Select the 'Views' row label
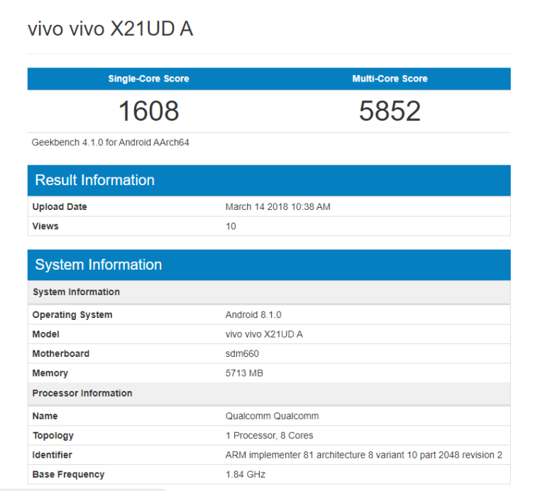545x491 pixels. (x=45, y=226)
